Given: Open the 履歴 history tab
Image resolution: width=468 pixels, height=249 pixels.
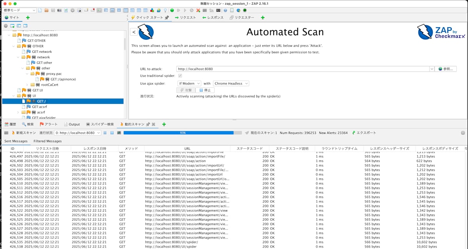Looking at the screenshot, I should point(10,124).
